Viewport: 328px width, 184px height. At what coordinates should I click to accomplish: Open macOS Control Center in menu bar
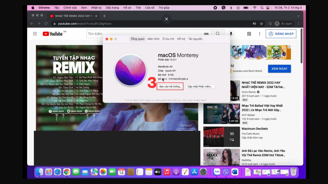tap(268, 8)
